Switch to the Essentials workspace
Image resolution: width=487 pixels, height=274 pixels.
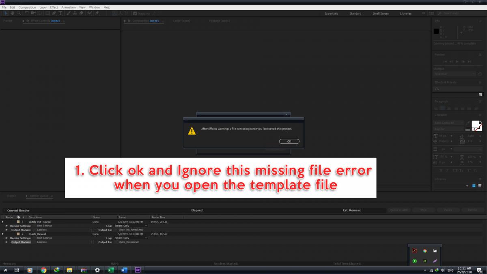331,13
